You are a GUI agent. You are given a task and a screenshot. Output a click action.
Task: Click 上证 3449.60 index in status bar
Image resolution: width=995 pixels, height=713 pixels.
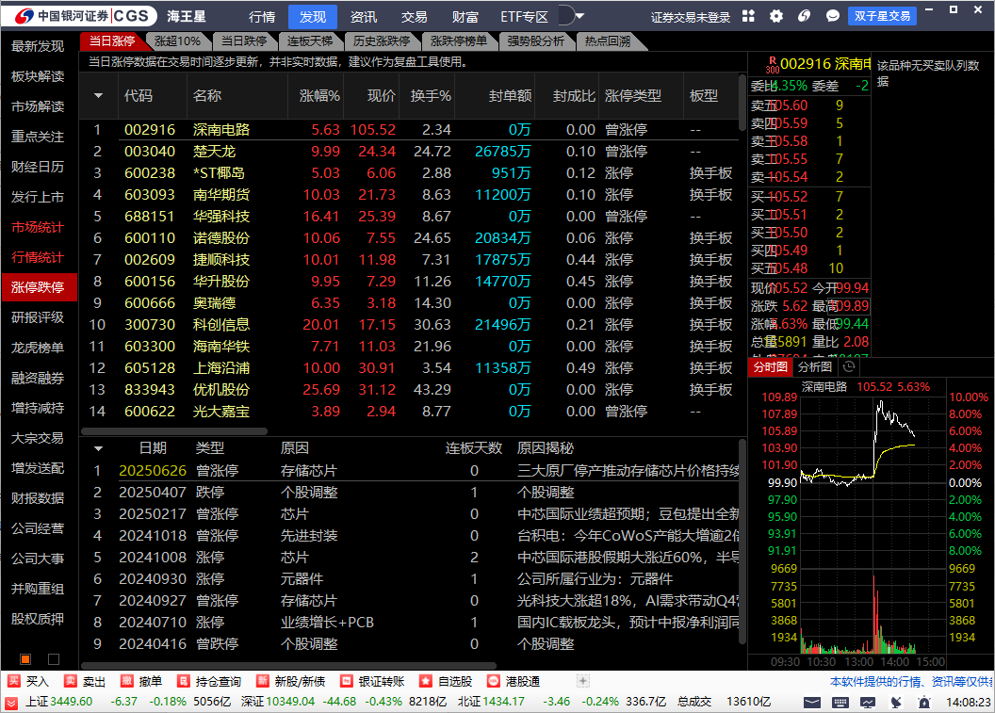(59, 702)
